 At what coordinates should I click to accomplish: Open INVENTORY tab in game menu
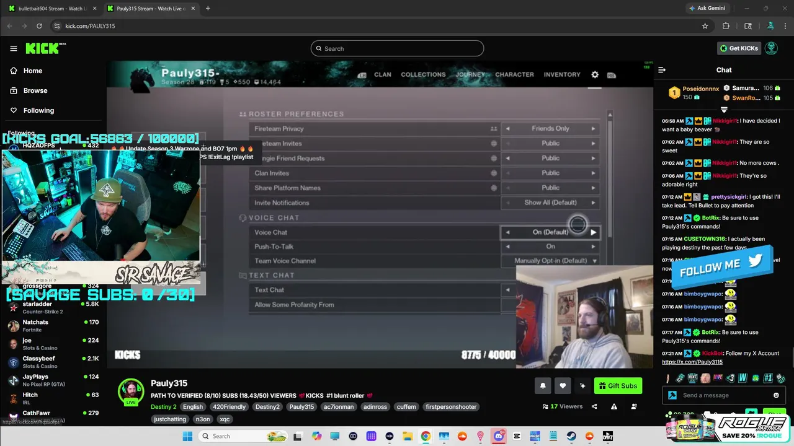(x=562, y=74)
